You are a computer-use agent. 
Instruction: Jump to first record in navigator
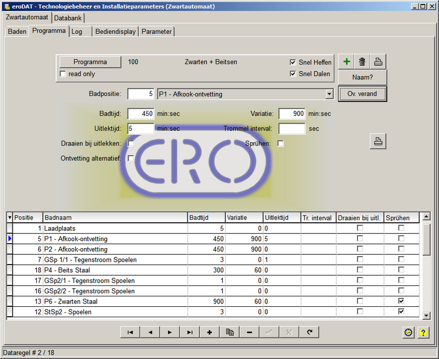pyautogui.click(x=130, y=332)
